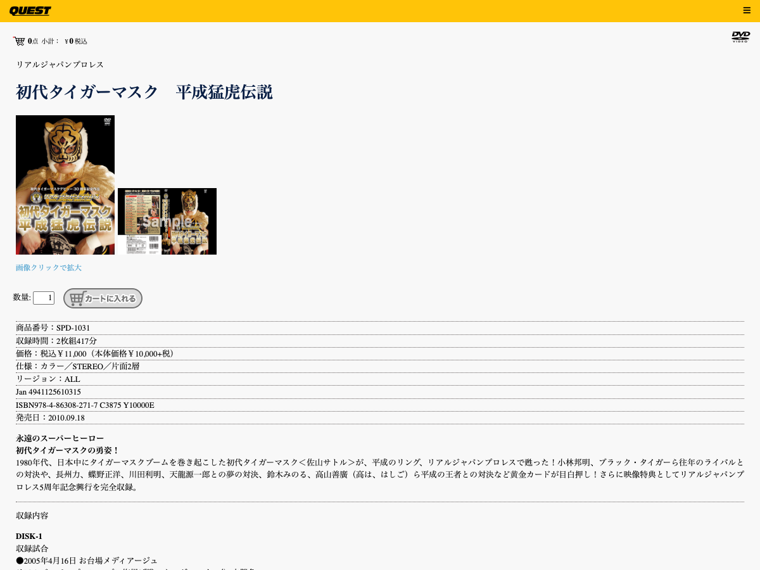The image size is (760, 570).
Task: Click the 永遠のスーパーヒーロー heading
Action: coord(60,438)
